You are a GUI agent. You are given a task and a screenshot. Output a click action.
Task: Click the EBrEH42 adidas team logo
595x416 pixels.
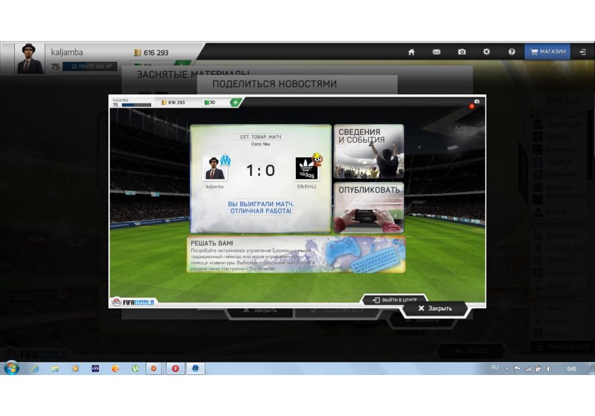[x=306, y=168]
